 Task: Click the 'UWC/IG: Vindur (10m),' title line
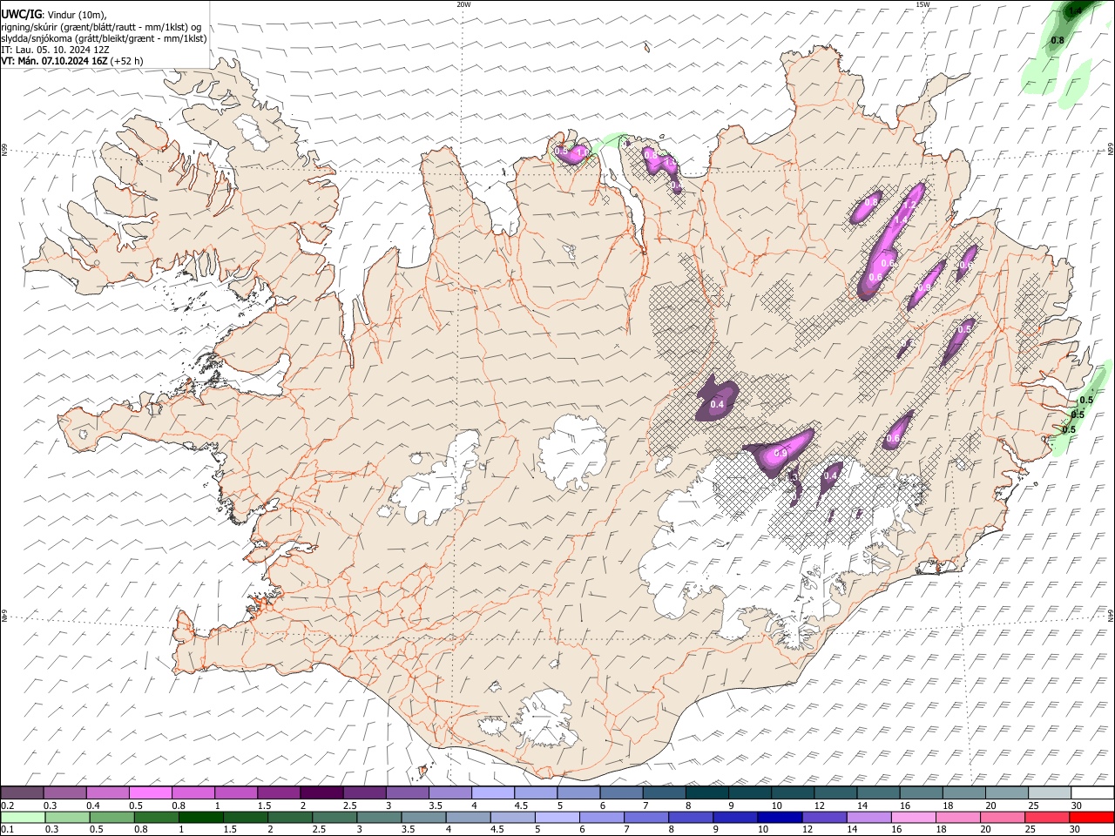click(53, 14)
